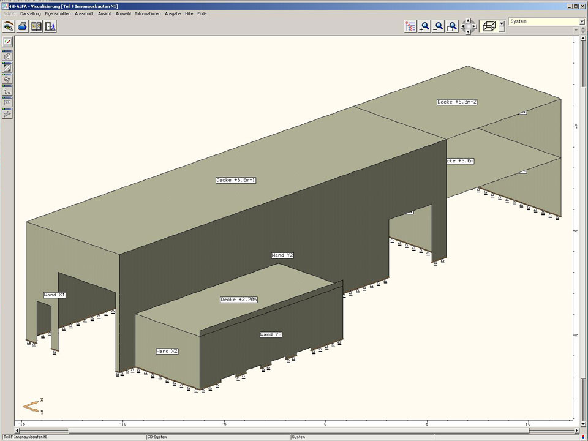Toggle the mesh grid button in left sidebar
The image size is (588, 441).
[7, 79]
